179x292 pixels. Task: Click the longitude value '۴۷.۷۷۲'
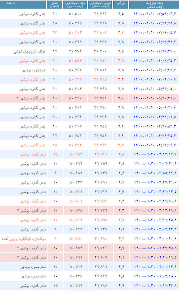pyautogui.click(x=75, y=51)
